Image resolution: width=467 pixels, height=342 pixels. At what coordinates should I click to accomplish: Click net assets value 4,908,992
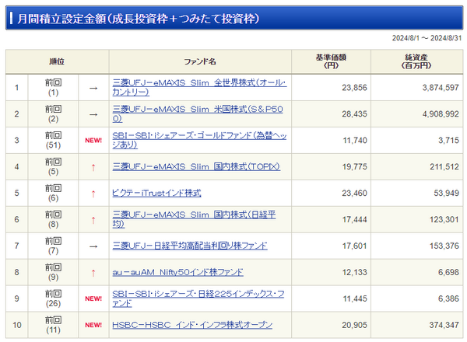(441, 114)
